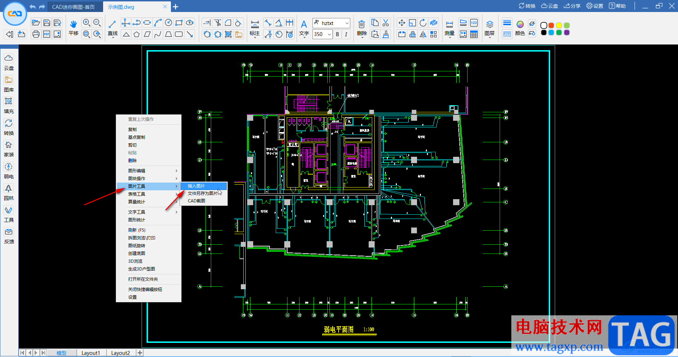Add a new layout tab with plus
Screen dimensions: 678x357
click(140, 353)
